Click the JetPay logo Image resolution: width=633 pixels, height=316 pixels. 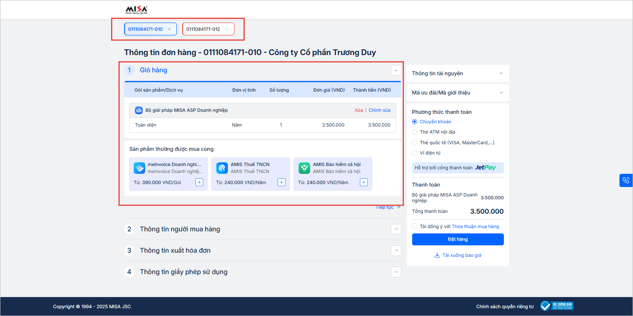485,168
